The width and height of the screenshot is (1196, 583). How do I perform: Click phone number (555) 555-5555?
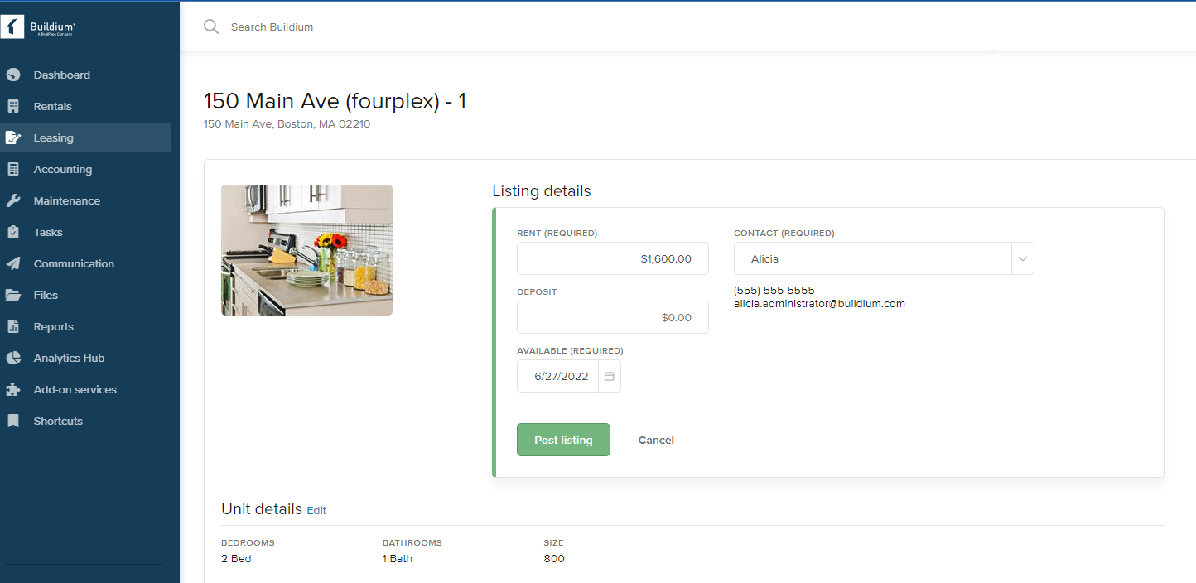pyautogui.click(x=774, y=291)
